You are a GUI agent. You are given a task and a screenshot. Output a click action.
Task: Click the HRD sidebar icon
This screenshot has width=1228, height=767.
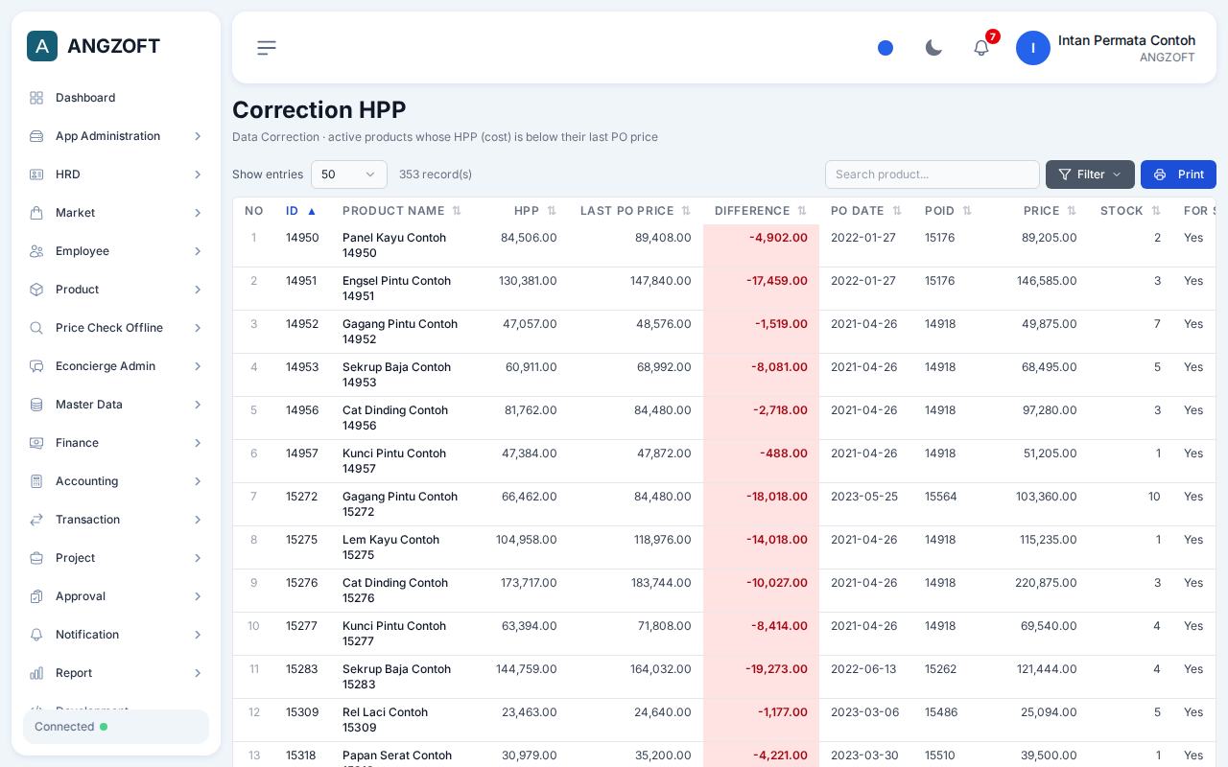tap(36, 174)
